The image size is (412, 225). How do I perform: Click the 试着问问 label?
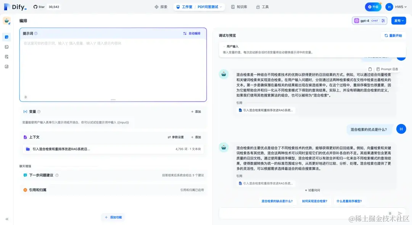tap(312, 190)
